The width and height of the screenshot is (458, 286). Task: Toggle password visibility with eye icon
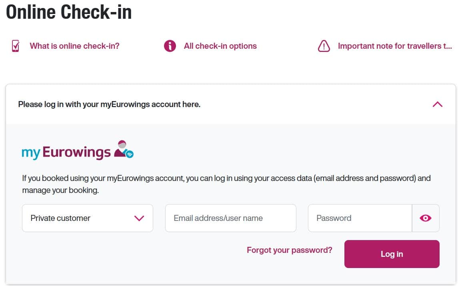coord(425,218)
